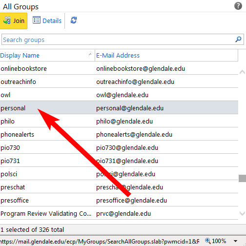Image resolution: width=246 pixels, height=246 pixels.
Task: Click the zoom magnifier icon in status bar
Action: tap(207, 241)
